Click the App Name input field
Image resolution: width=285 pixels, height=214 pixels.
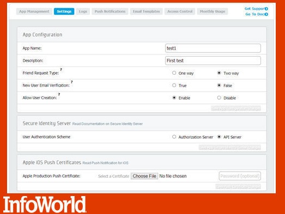[213, 48]
